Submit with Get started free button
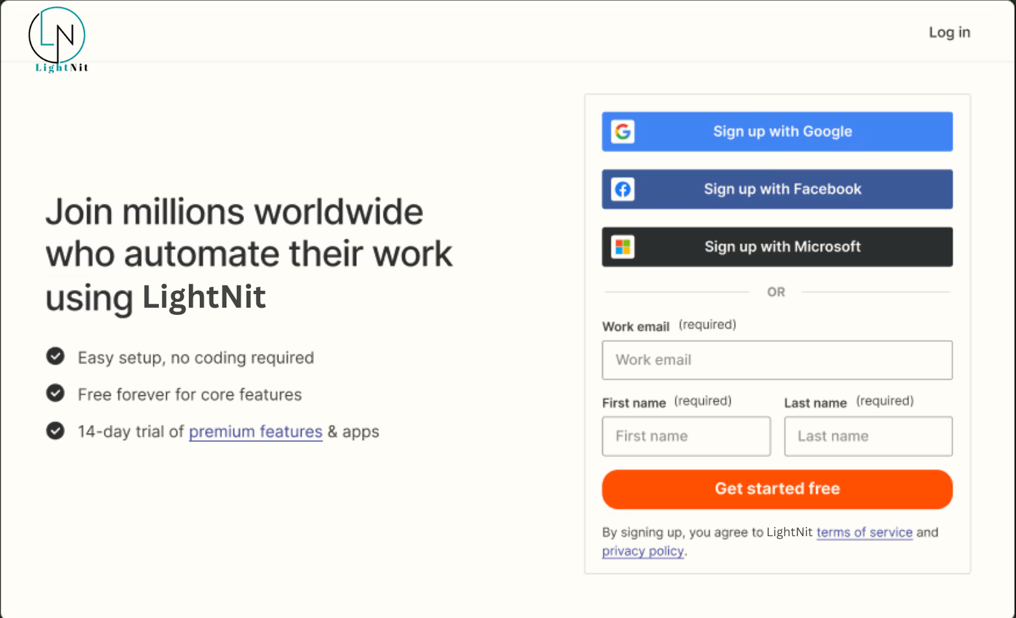Image resolution: width=1016 pixels, height=618 pixels. pos(777,489)
